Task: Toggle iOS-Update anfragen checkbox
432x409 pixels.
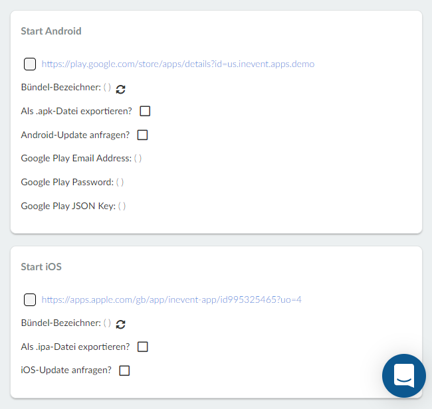Action: (x=124, y=370)
